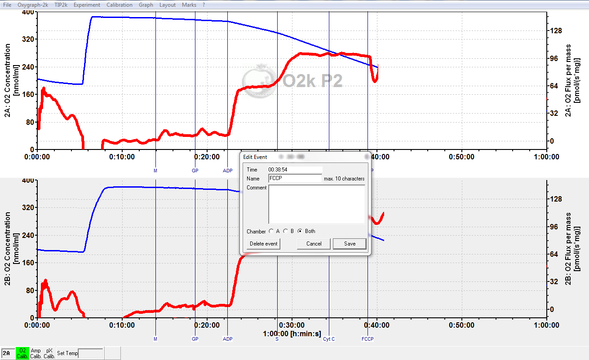Open the Marks menu
589x360 pixels.
189,5
